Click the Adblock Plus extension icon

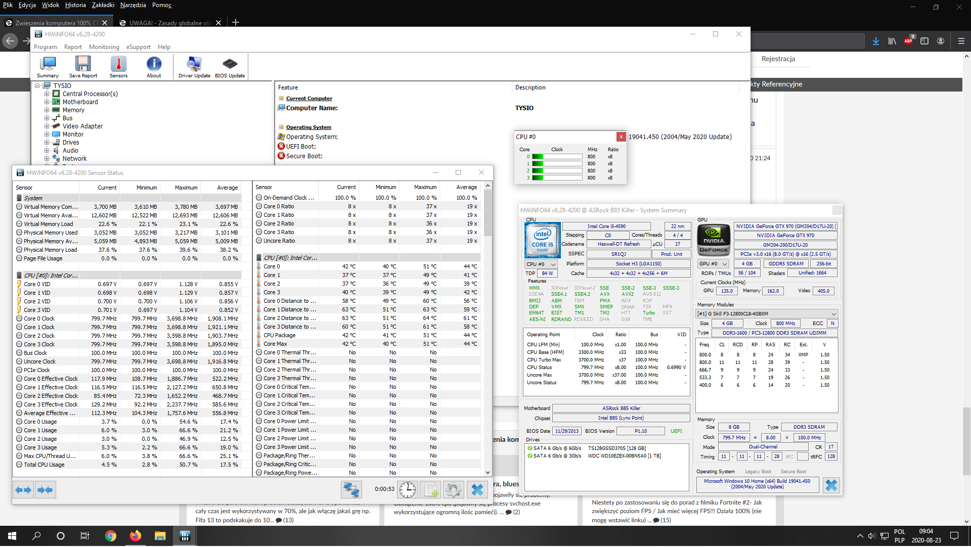[908, 41]
